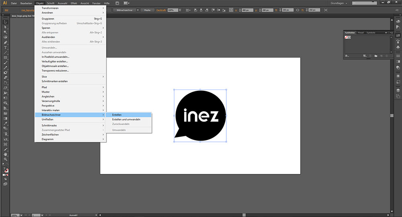The height and width of the screenshot is (217, 402).
Task: Select the Hand tool
Action: (x=5, y=154)
